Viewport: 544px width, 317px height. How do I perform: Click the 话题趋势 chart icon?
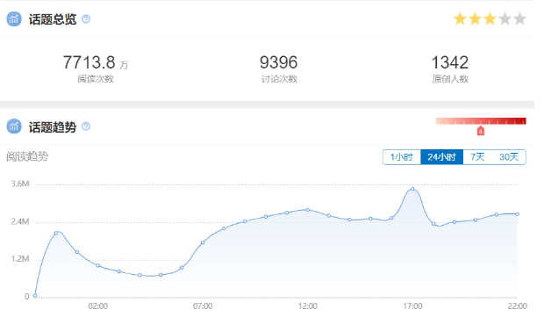14,126
